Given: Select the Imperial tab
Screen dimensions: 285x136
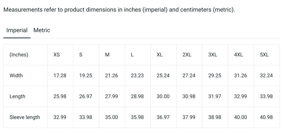Looking at the screenshot, I should coord(17,30).
